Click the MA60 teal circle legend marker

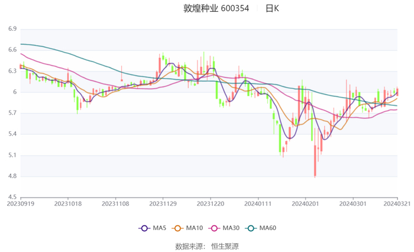pyautogui.click(x=251, y=228)
